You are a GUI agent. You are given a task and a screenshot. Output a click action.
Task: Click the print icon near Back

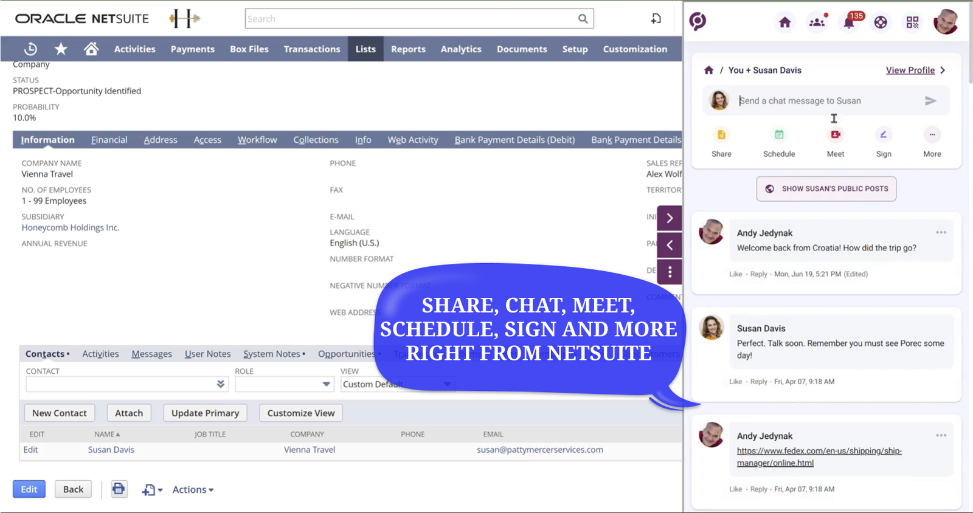[x=119, y=489]
